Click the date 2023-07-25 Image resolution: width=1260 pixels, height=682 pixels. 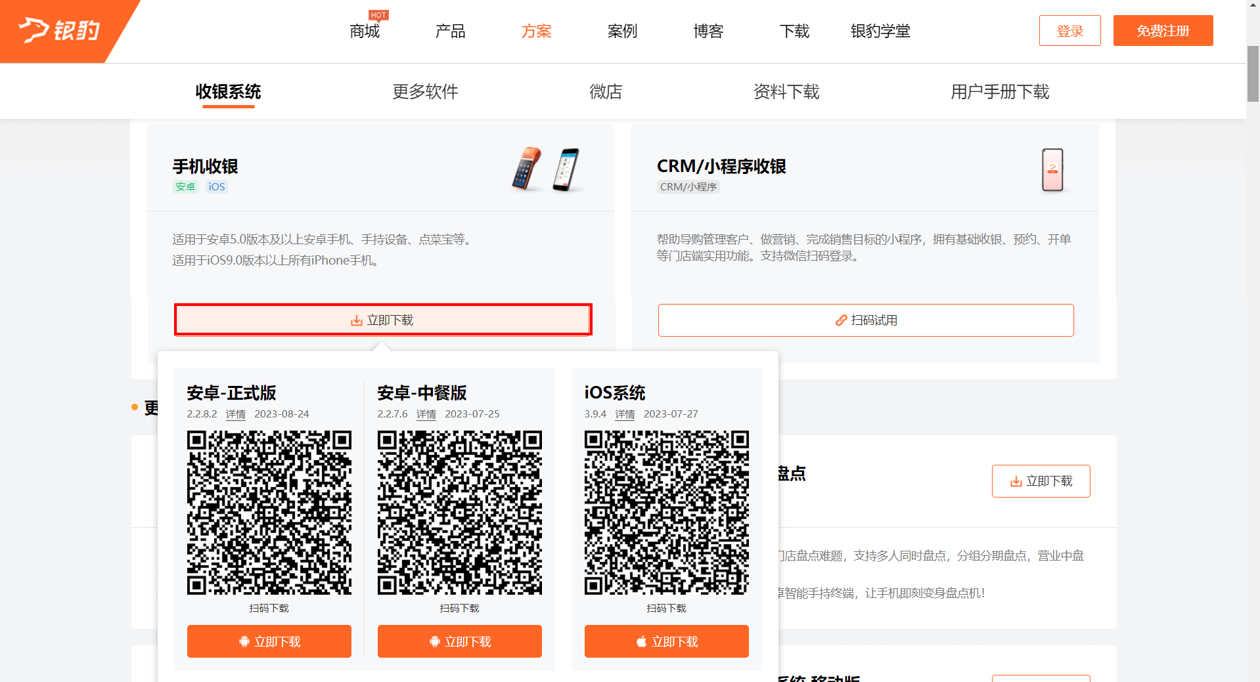click(x=472, y=414)
